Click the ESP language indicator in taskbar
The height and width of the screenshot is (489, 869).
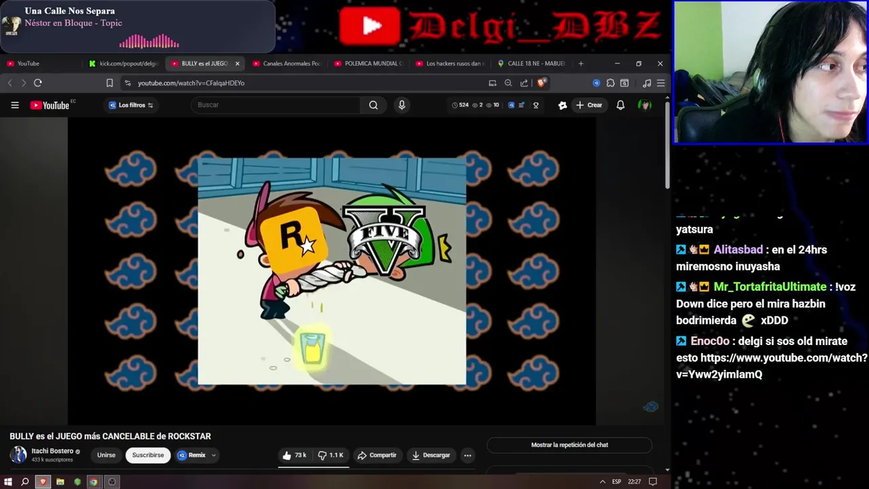(x=616, y=482)
